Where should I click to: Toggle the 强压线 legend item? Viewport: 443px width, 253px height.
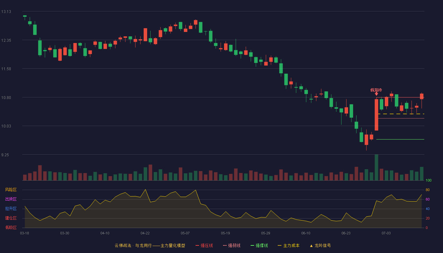(x=204, y=245)
